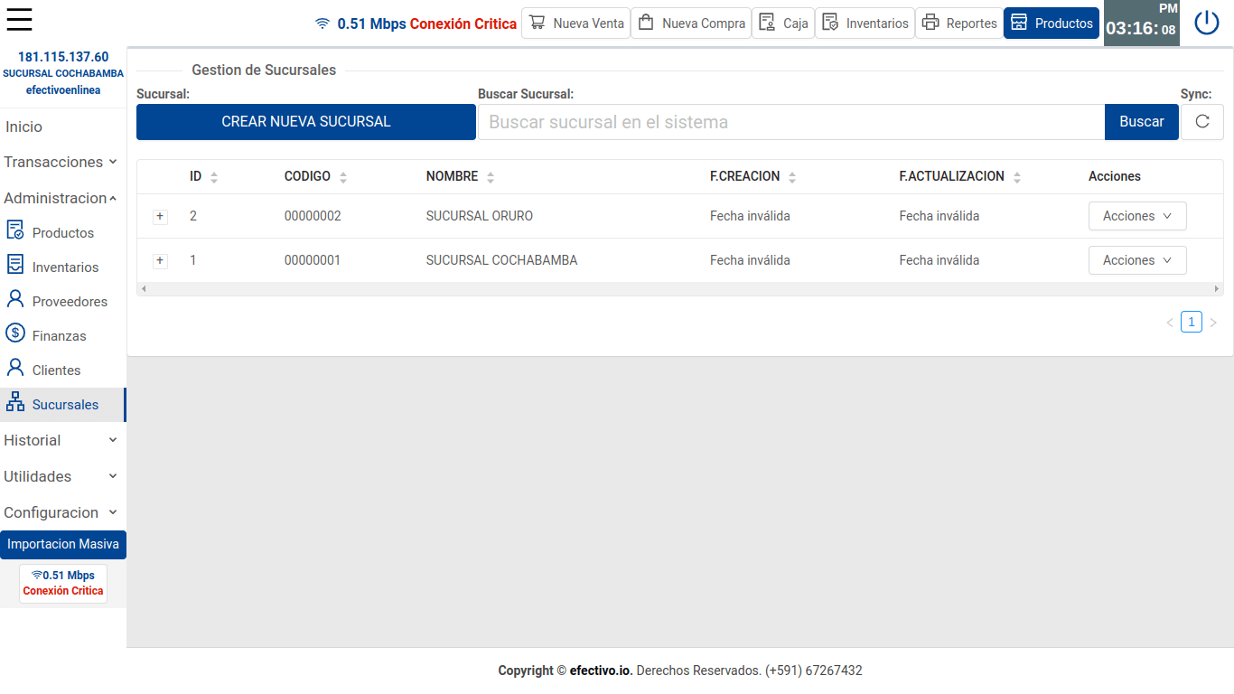Click the Productos store icon in toolbar
Screen dimensions: 1234x694
click(1019, 23)
